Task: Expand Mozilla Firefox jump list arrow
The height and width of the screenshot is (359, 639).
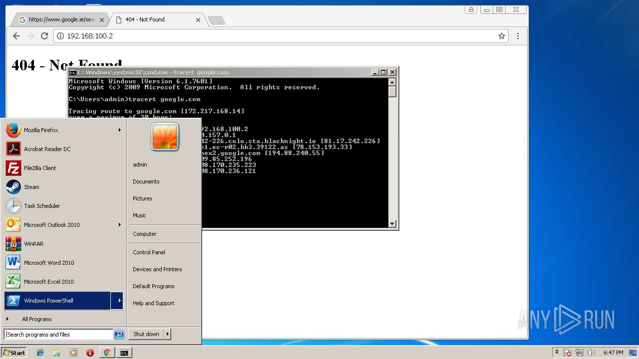Action: [x=119, y=130]
